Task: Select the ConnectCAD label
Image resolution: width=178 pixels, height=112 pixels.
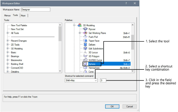Action: click(17, 68)
